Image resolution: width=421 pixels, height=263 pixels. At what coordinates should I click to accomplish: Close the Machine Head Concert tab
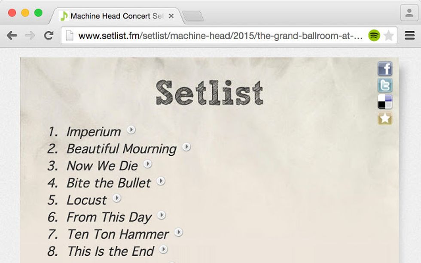point(171,16)
